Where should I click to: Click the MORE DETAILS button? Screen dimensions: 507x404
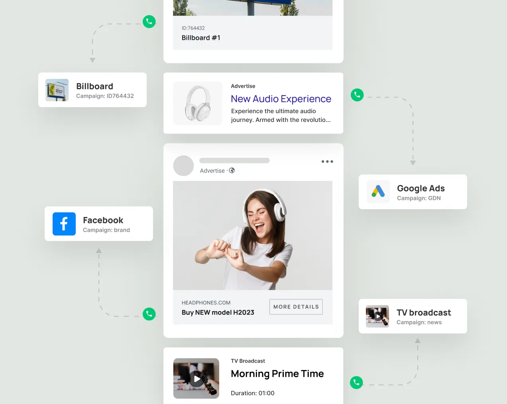pyautogui.click(x=296, y=307)
